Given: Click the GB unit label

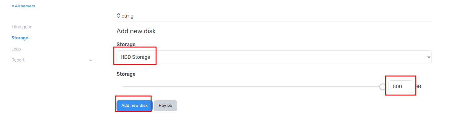Looking at the screenshot, I should 418,87.
